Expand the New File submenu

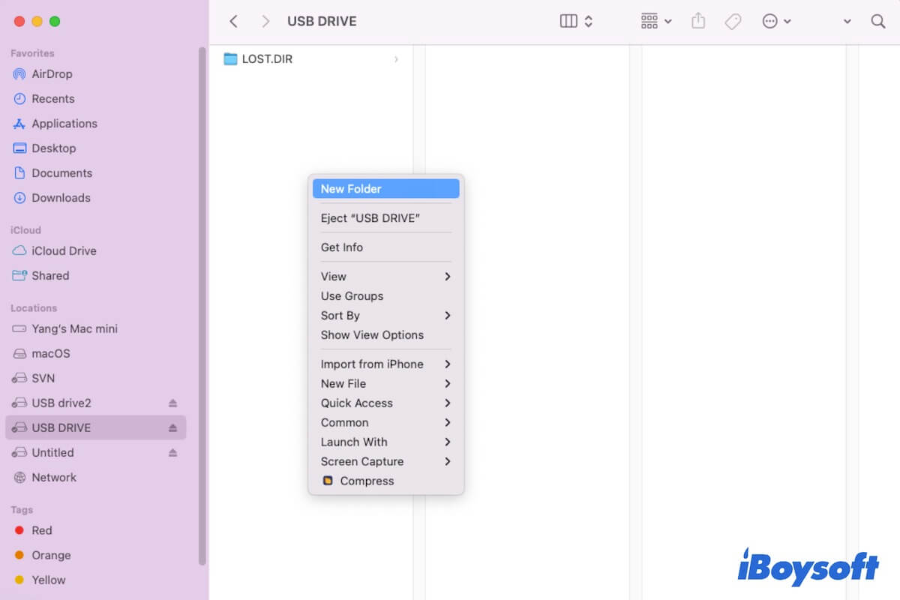point(342,383)
